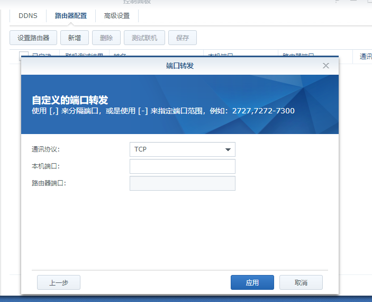Click the 保存 toolbar button
The image size is (372, 302).
183,38
